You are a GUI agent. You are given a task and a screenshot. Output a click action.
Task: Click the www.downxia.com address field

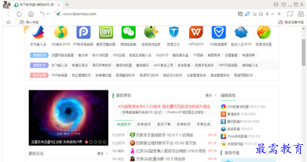point(79,14)
